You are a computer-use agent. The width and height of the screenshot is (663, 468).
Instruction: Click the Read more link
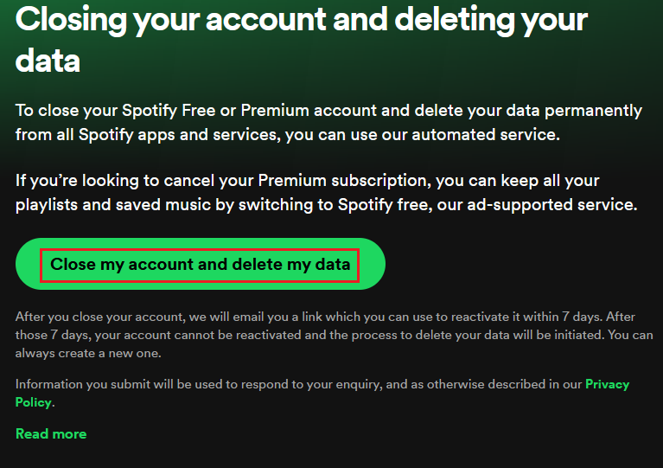(x=51, y=433)
